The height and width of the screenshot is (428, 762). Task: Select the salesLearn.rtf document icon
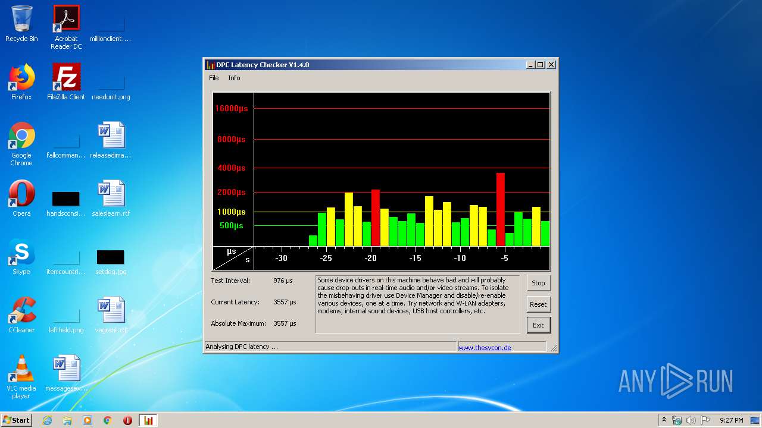[x=111, y=199]
